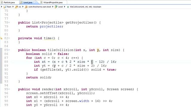Viewport: 191px width, 107px height.
Task: Expand the breadcrumb arrow before Level class
Action: (x=53, y=7)
